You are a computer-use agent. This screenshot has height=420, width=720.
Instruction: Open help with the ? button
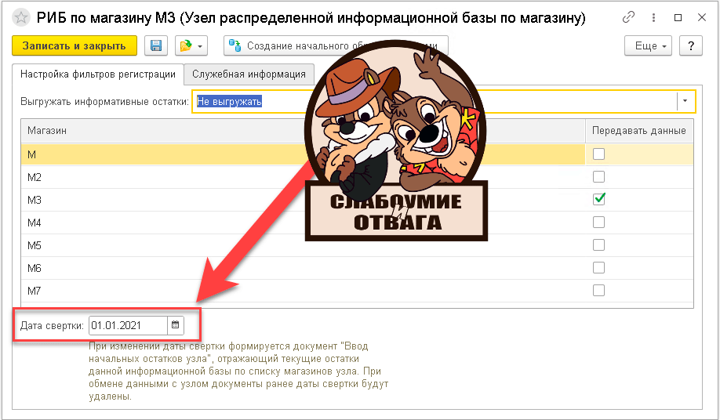point(691,46)
